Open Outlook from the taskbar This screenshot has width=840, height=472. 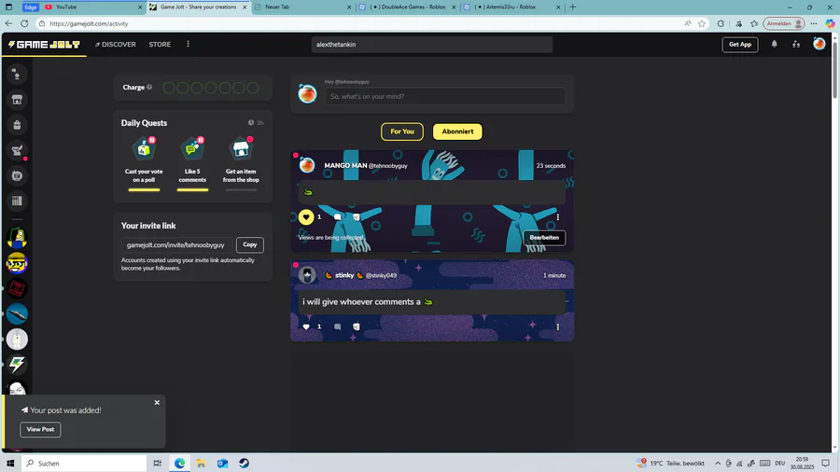[222, 463]
